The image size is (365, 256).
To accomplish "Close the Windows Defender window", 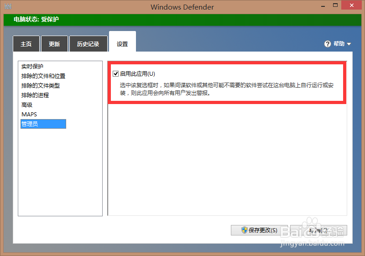I will [352, 5].
